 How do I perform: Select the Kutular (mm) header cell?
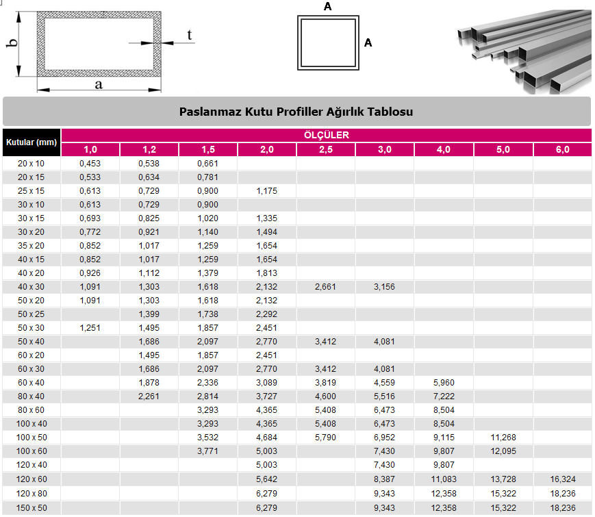coord(31,142)
